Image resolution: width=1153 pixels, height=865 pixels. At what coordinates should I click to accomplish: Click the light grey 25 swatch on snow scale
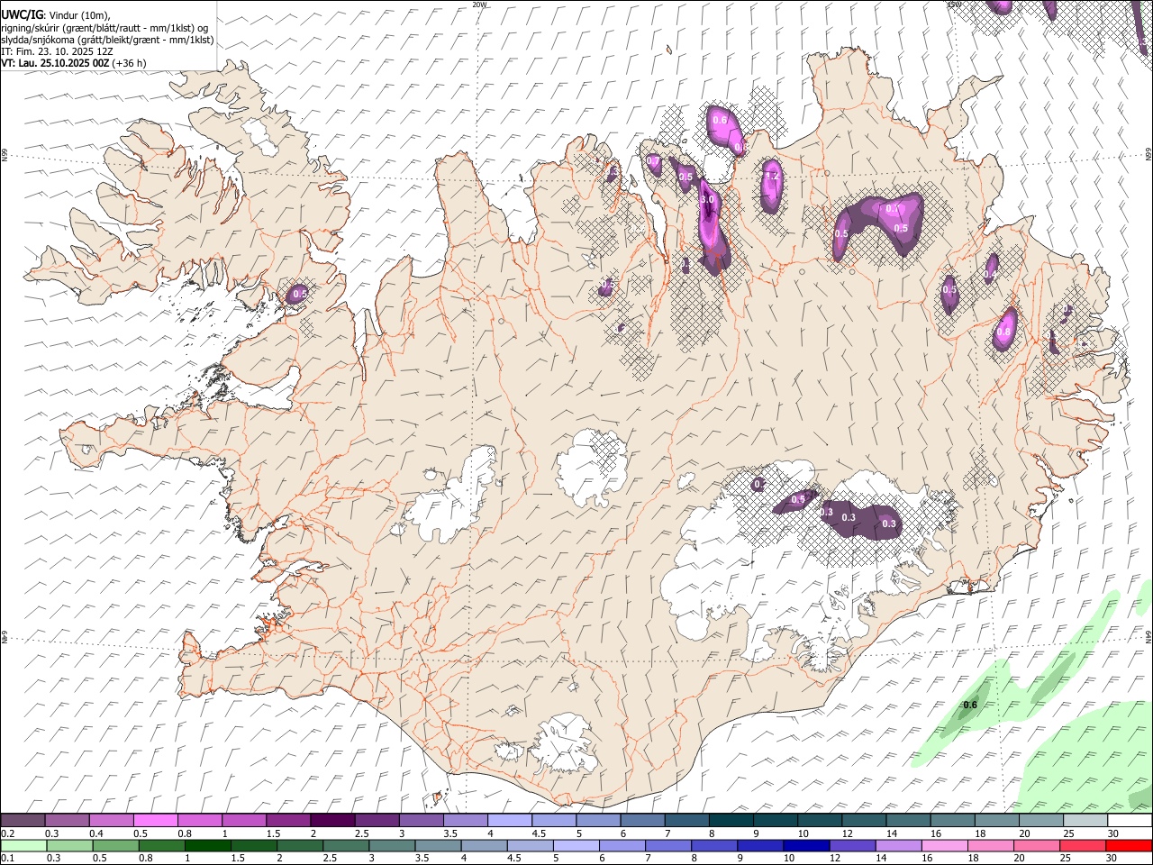[1085, 820]
